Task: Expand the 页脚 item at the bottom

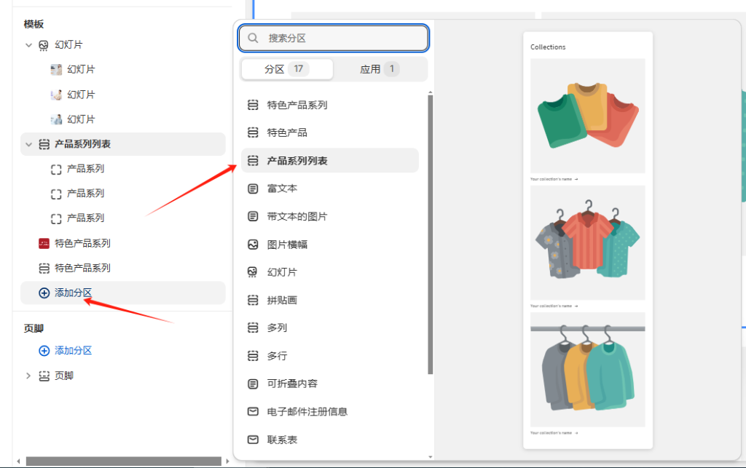Action: (x=28, y=376)
